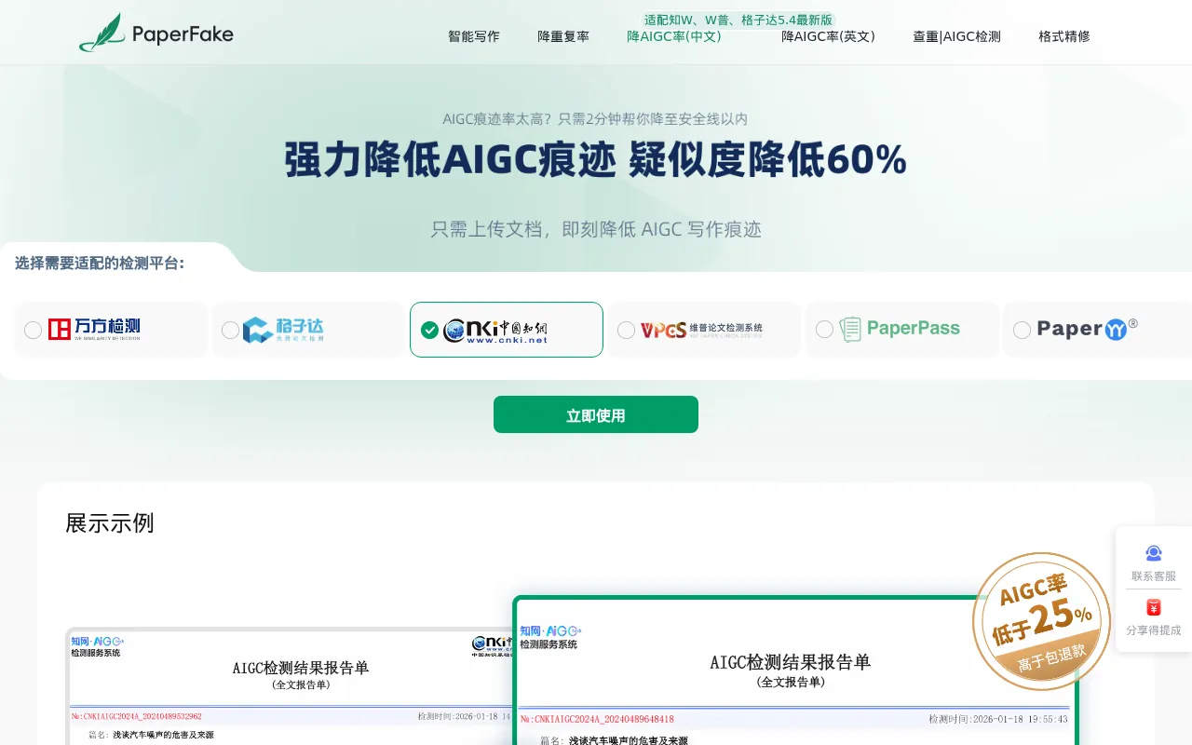Viewport: 1192px width, 745px height.
Task: Click the text 只需上传文档，即刻降低 AIGC 写作痕迹
Action: 596,229
